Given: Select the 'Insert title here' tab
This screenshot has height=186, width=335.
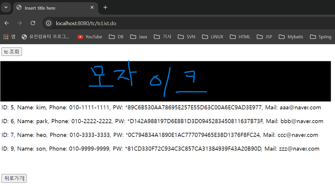Looking at the screenshot, I should pyautogui.click(x=50, y=8).
